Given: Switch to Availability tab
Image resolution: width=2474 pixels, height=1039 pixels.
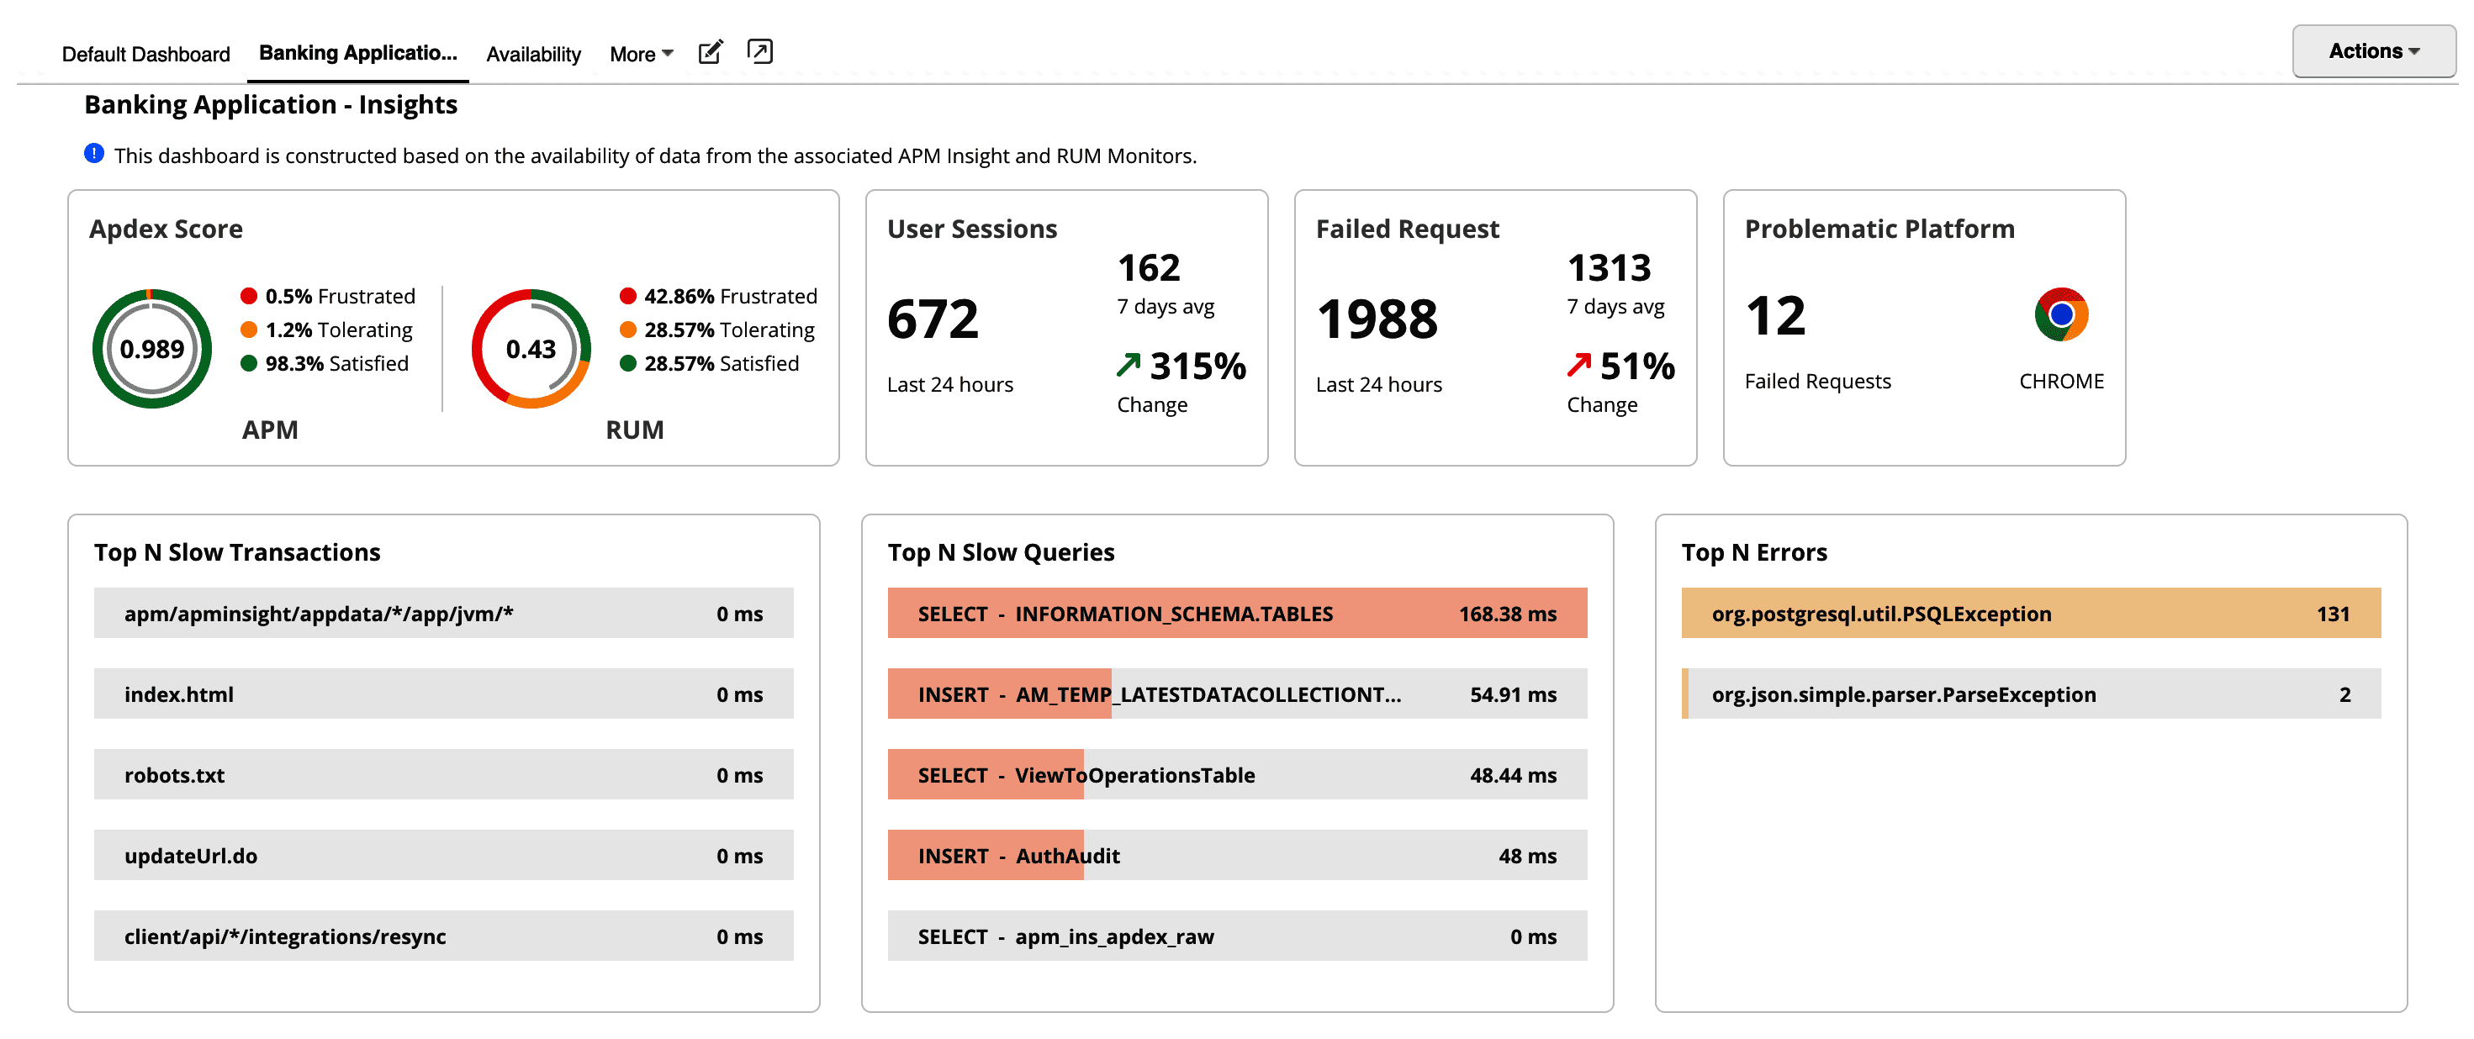Looking at the screenshot, I should (x=533, y=54).
